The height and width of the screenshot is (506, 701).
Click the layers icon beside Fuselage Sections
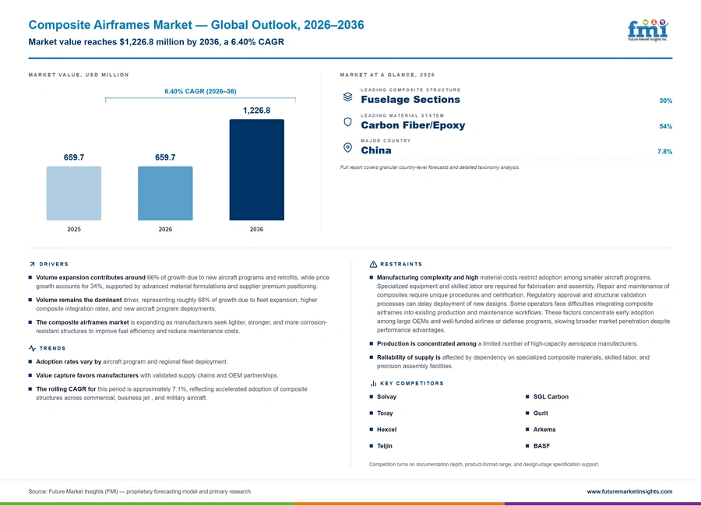347,97
